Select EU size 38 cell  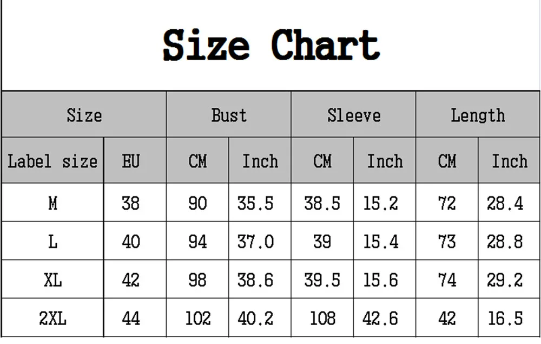point(135,203)
